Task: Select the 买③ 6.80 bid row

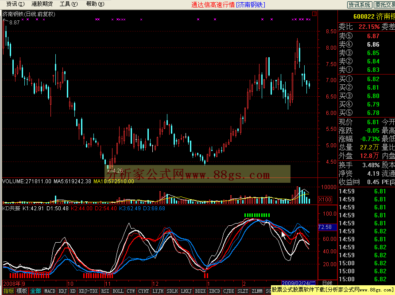Action: pyautogui.click(x=366, y=96)
